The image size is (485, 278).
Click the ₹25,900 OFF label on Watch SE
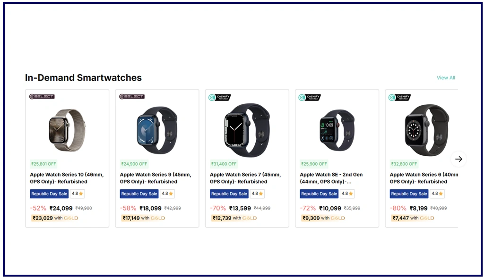click(314, 164)
